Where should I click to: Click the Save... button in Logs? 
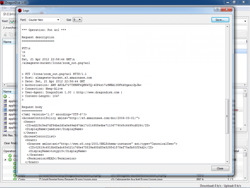coord(220,20)
